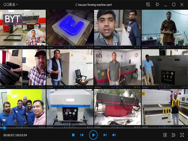Click the blue illuminated letter E clip
The image size is (188, 141).
coord(70,28)
